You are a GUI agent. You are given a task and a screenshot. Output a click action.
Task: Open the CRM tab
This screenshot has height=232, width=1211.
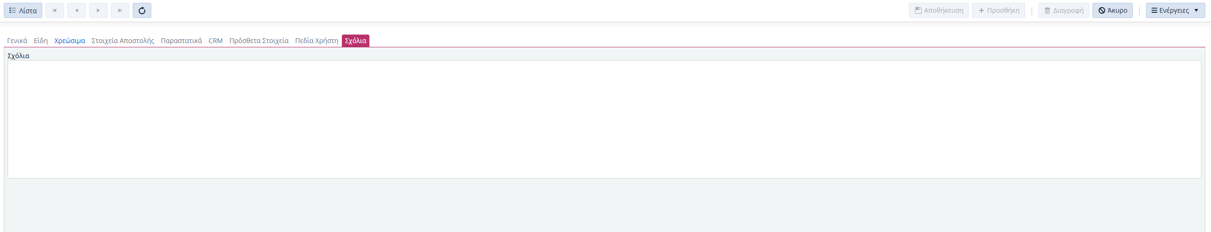point(216,41)
